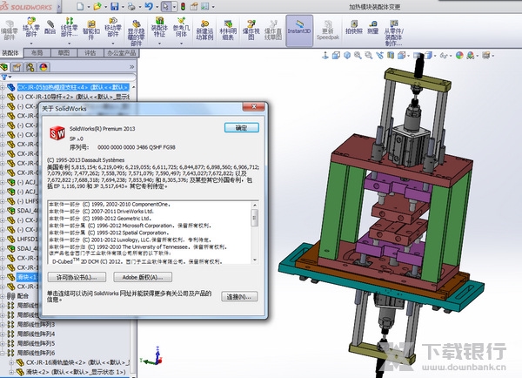Click the Save diskette icon
This screenshot has height=378, width=522.
pyautogui.click(x=115, y=6)
